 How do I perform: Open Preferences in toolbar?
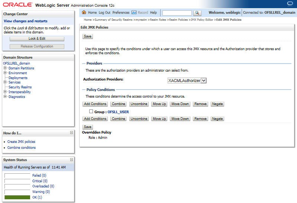click(x=121, y=13)
